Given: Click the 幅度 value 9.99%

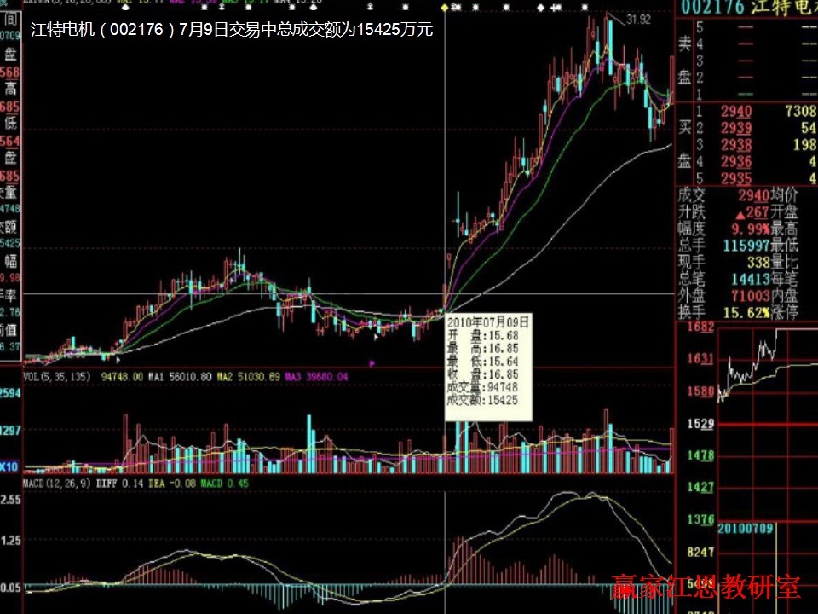Looking at the screenshot, I should click(x=749, y=229).
